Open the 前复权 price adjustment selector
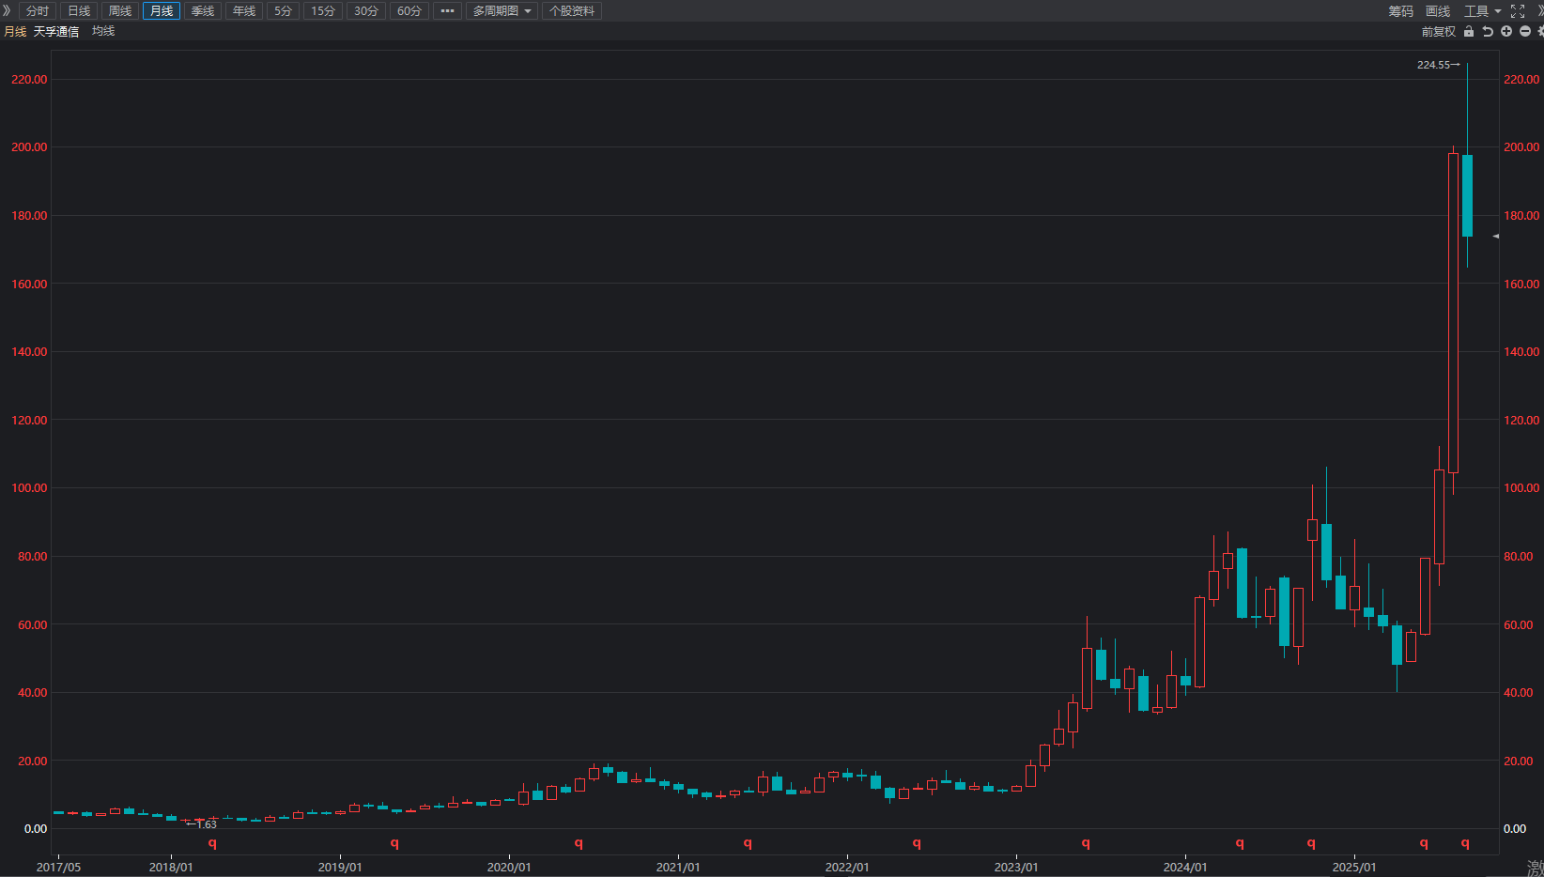This screenshot has height=877, width=1544. click(1438, 32)
